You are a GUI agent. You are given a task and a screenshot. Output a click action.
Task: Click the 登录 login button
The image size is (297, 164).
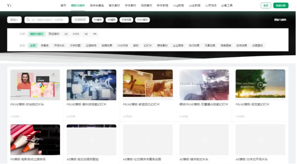(x=266, y=5)
